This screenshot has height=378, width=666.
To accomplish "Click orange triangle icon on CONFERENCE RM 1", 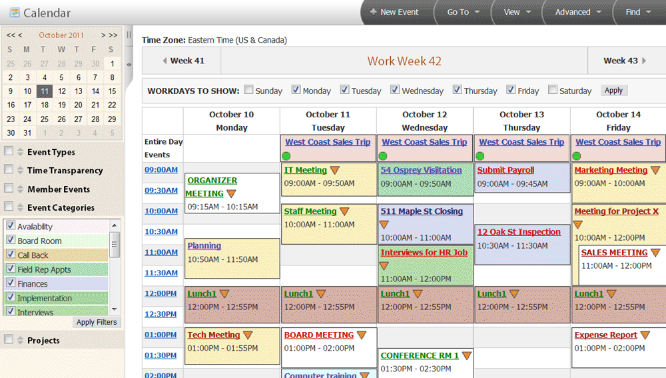I will pyautogui.click(x=466, y=355).
